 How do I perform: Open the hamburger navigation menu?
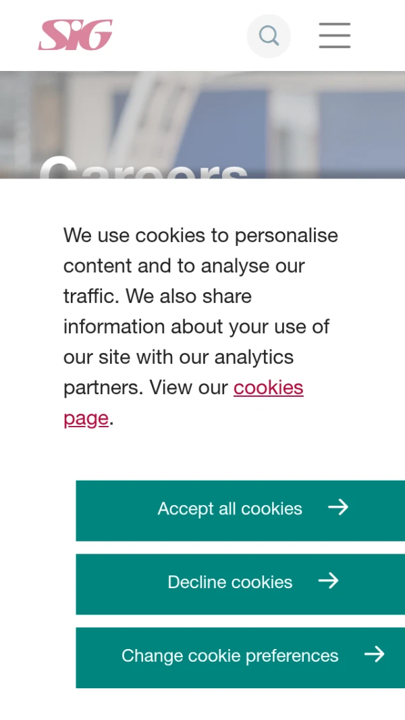click(x=335, y=35)
